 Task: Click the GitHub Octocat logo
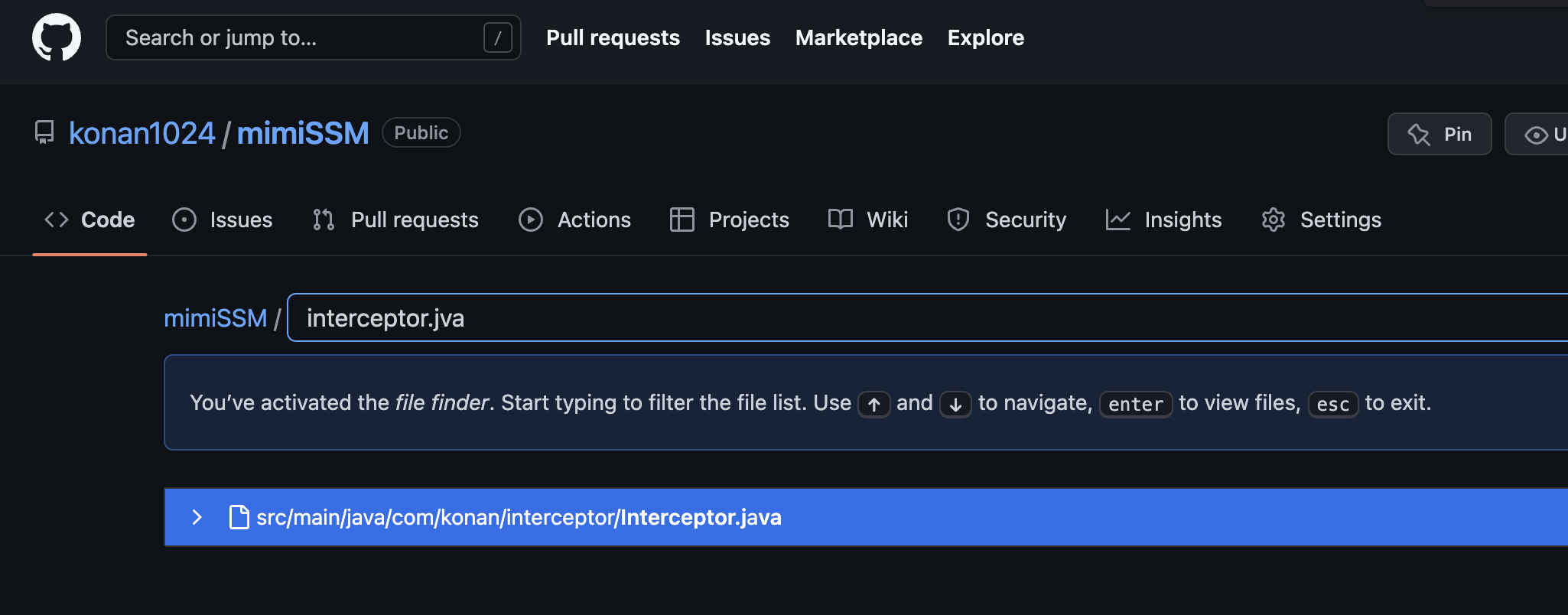click(x=57, y=37)
